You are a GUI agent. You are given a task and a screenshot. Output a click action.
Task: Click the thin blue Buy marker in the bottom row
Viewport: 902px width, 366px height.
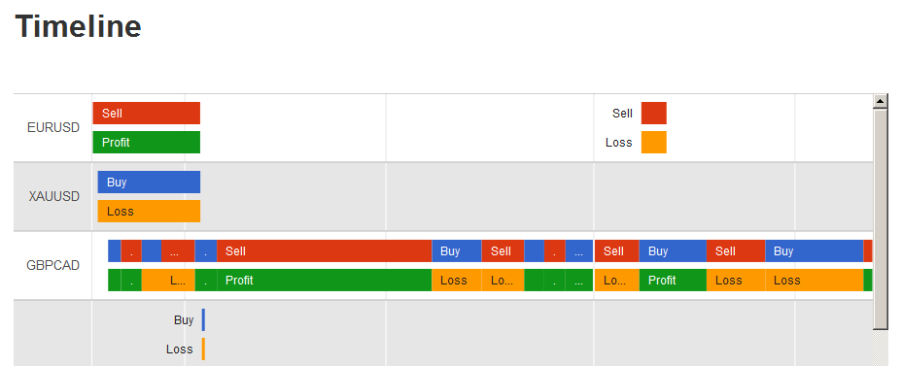203,320
